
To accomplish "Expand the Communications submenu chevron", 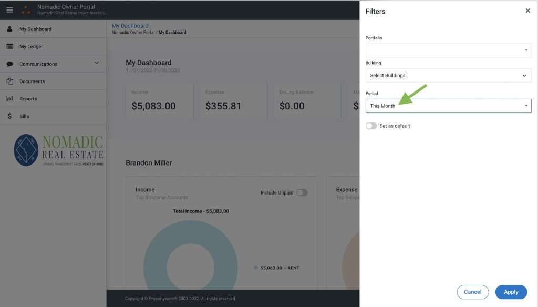I will [97, 63].
